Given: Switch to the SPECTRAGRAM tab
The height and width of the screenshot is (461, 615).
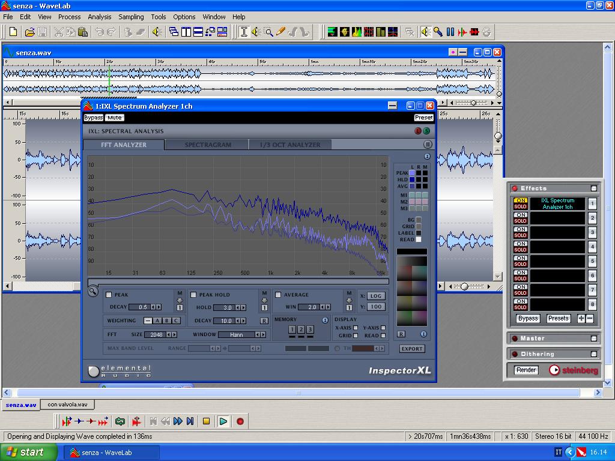Looking at the screenshot, I should pyautogui.click(x=207, y=145).
